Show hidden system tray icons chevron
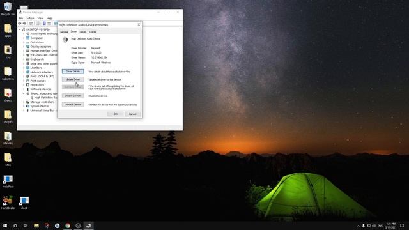The height and width of the screenshot is (230, 409). (358, 226)
